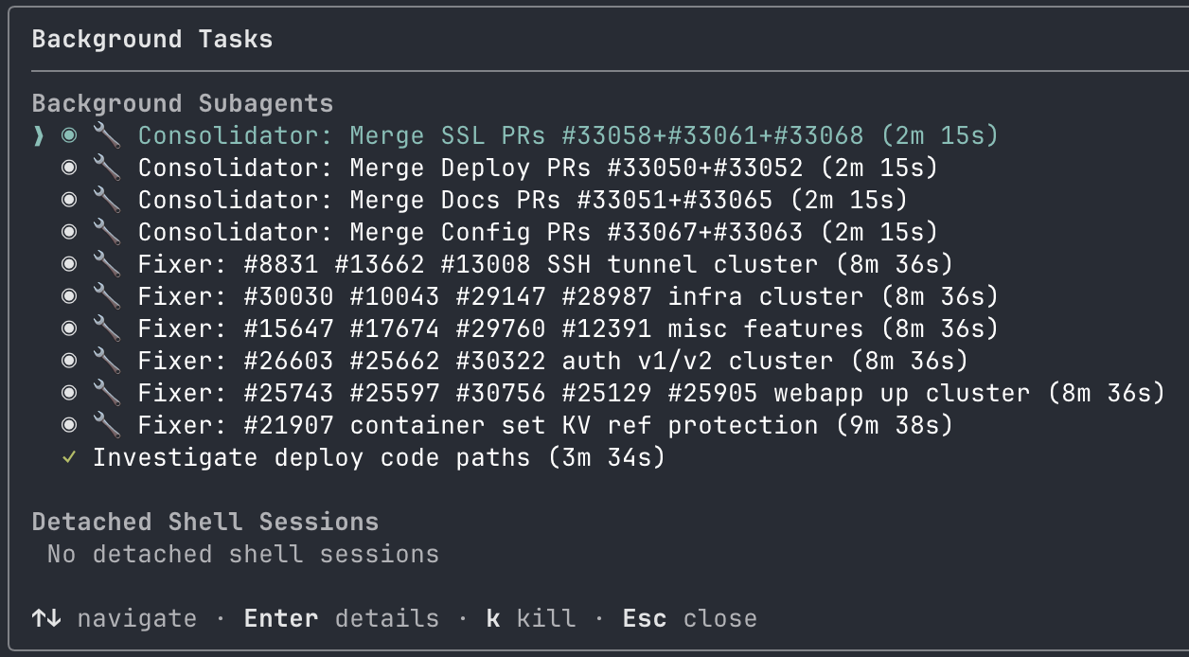The image size is (1189, 657).
Task: Click wrench icon for auth v1/v2 cluster
Action: tap(106, 361)
